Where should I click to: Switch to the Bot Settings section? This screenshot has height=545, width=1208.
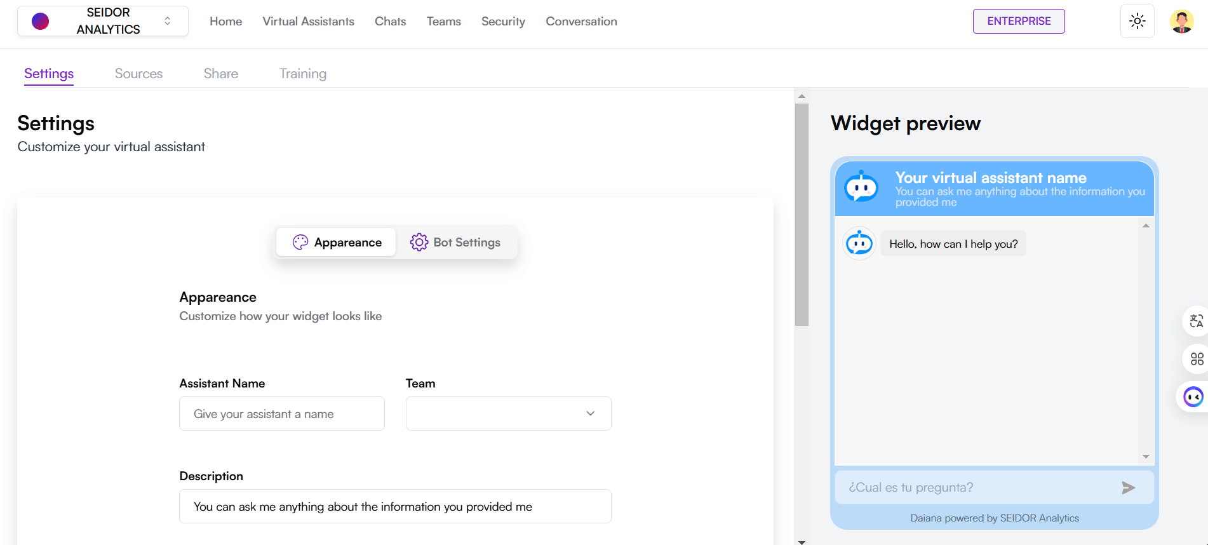(455, 243)
